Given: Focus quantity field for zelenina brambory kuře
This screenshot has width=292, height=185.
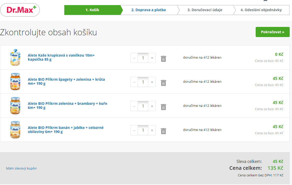Looking at the screenshot, I should 143,106.
